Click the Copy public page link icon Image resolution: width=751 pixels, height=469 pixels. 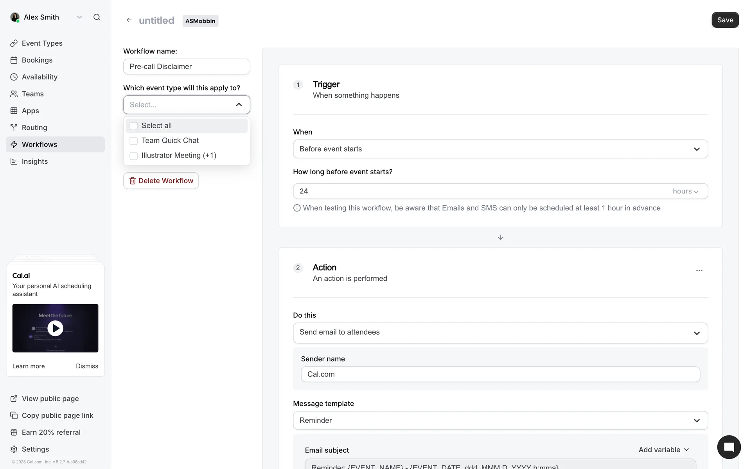(14, 415)
